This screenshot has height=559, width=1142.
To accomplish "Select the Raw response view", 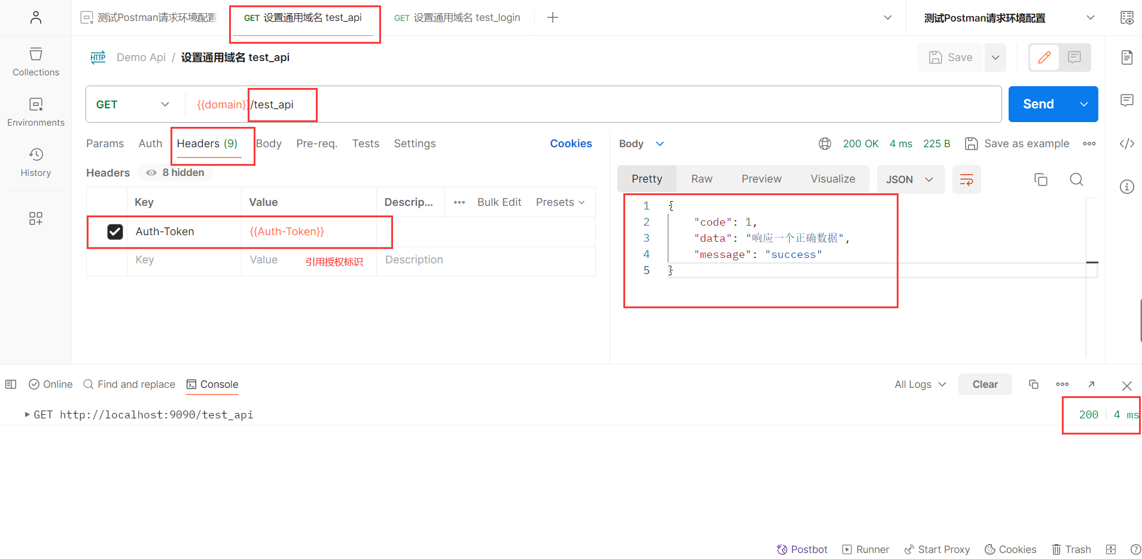I will point(702,179).
